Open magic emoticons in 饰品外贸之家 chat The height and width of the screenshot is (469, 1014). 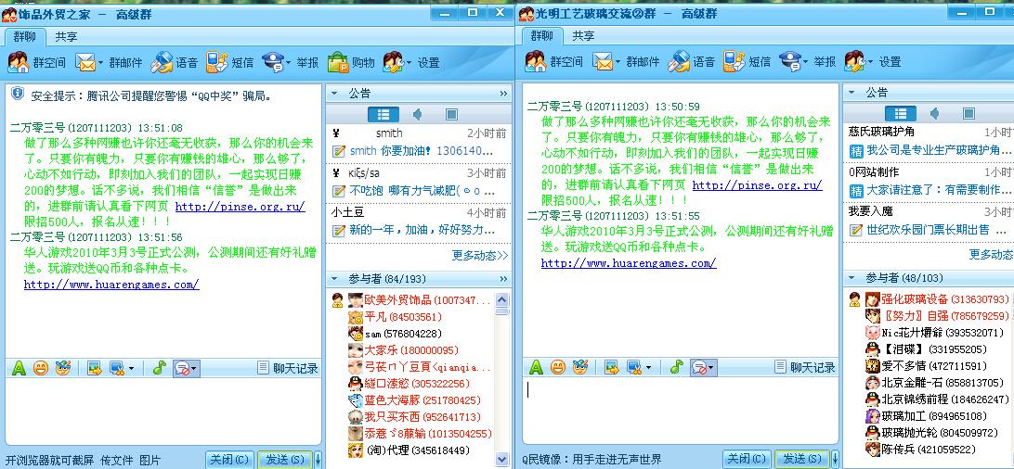pyautogui.click(x=63, y=368)
